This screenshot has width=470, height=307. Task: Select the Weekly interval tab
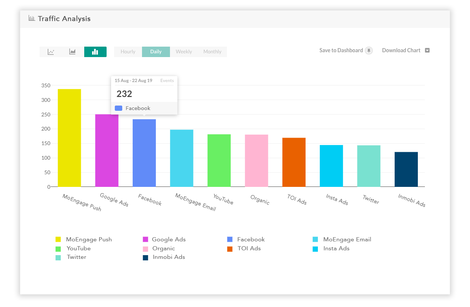click(x=184, y=52)
